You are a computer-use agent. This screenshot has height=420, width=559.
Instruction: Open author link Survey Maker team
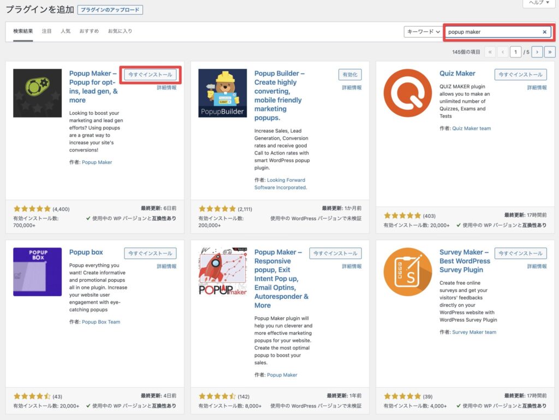(x=474, y=332)
